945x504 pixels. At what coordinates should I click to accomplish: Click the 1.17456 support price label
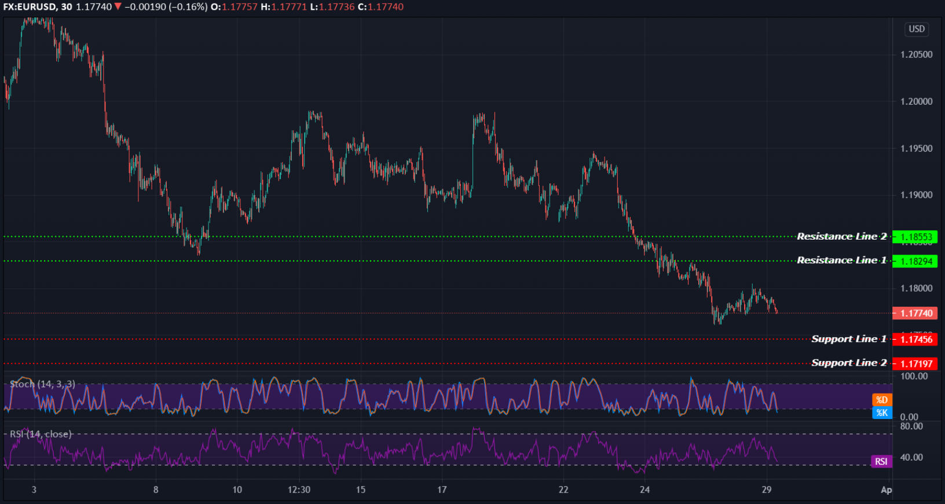pyautogui.click(x=915, y=339)
